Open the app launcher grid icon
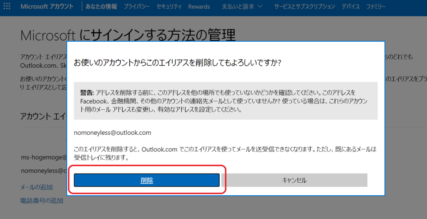 pos(7,6)
